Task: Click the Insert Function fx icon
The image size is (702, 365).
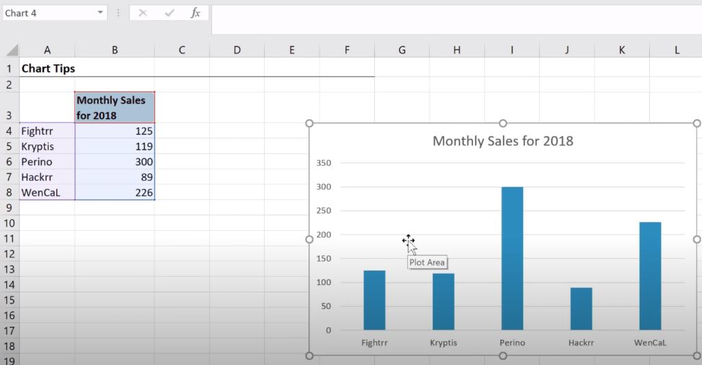Action: [x=195, y=13]
